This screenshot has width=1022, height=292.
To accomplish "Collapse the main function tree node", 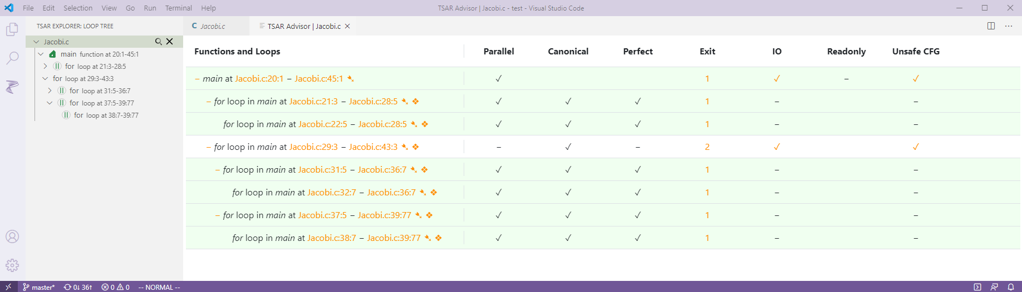I will 41,54.
